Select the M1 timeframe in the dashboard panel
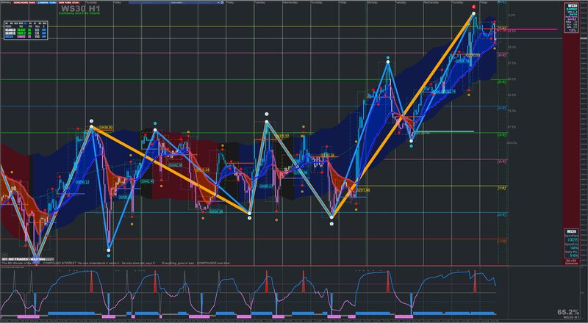The height and width of the screenshot is (323, 588). click(x=7, y=23)
